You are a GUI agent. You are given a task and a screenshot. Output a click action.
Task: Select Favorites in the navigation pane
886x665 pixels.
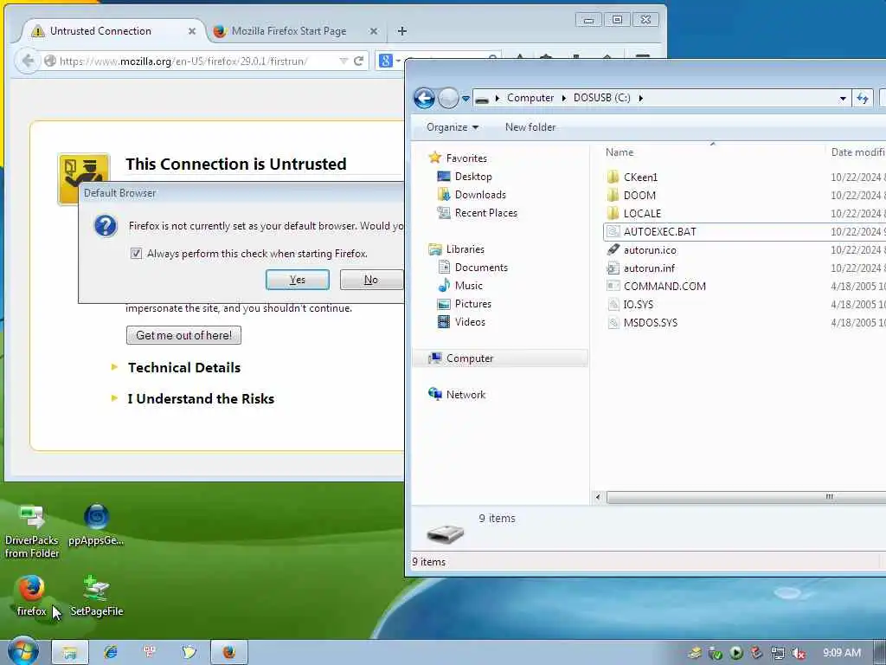[466, 158]
